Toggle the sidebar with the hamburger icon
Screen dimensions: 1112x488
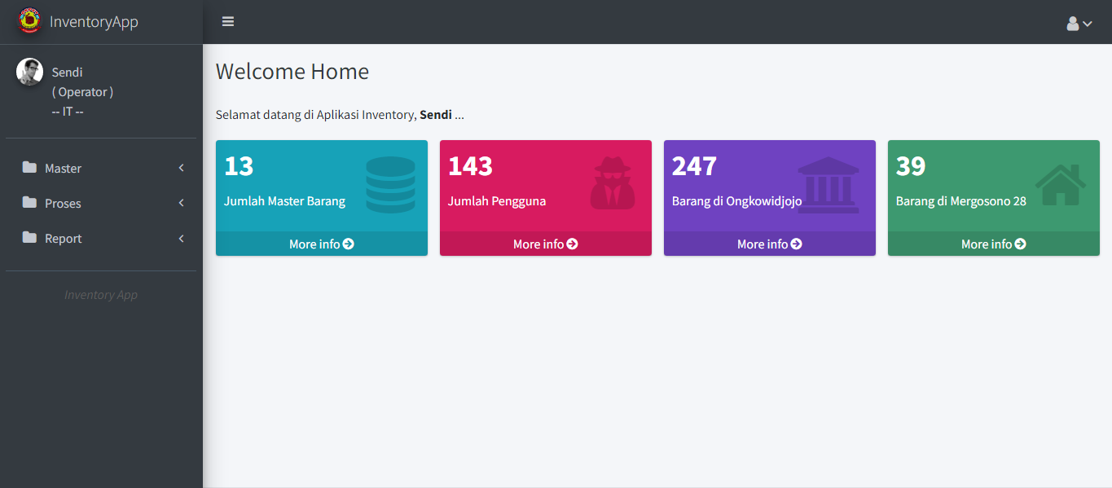[x=228, y=22]
